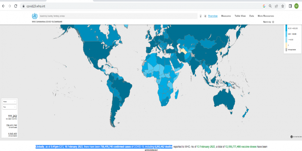Click the info icon beside the search bar
Screen dimensions: 302x151
point(201,16)
